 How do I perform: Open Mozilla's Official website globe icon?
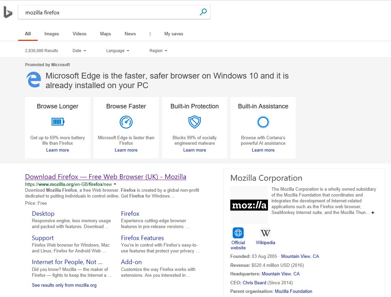238,233
